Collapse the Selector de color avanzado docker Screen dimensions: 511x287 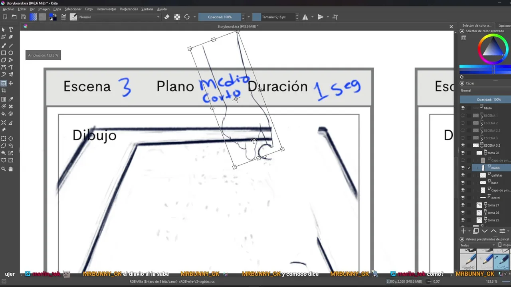[462, 31]
